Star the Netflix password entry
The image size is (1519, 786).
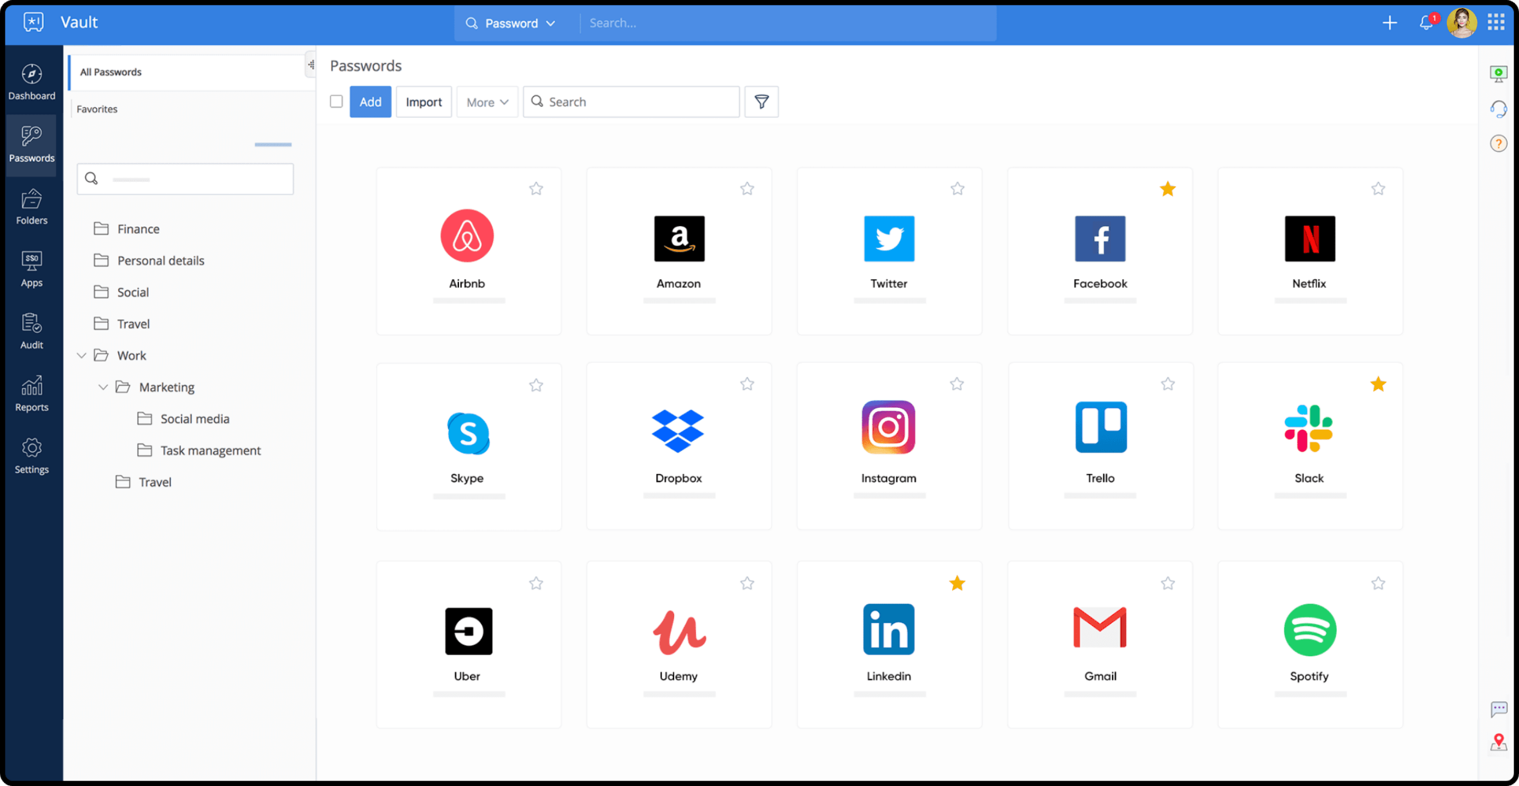(x=1378, y=188)
